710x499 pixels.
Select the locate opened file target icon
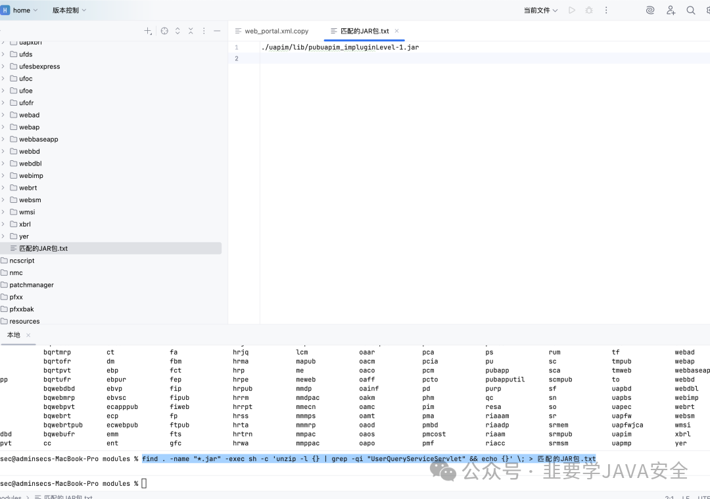click(x=164, y=31)
